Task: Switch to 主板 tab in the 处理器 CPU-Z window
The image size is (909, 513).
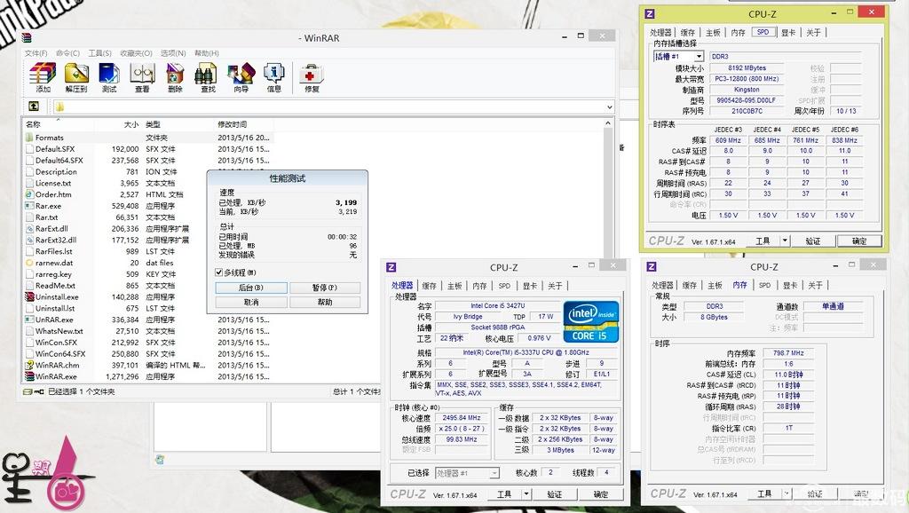Action: coord(454,286)
